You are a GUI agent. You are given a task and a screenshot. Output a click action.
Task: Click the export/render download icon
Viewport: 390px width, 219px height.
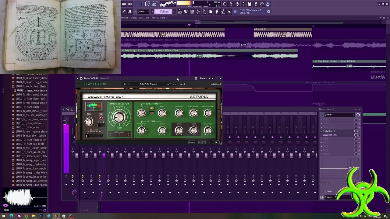268,4
